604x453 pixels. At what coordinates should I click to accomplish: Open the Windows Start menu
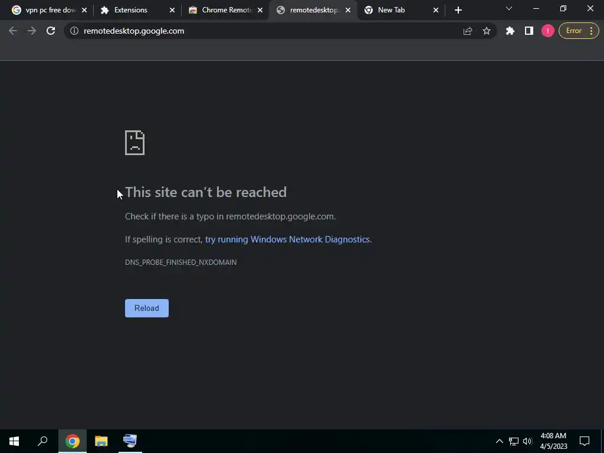tap(14, 441)
